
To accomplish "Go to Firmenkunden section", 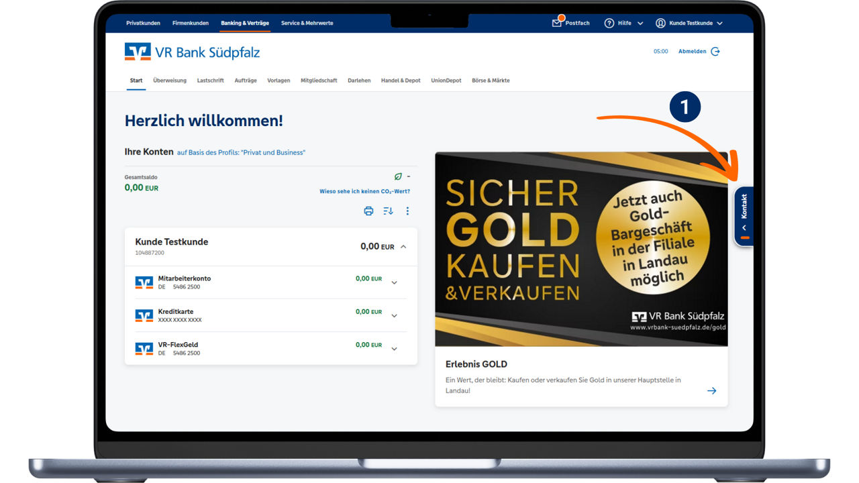I will pos(191,23).
